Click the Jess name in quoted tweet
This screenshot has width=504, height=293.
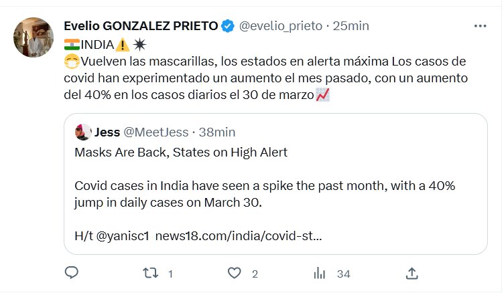point(107,132)
